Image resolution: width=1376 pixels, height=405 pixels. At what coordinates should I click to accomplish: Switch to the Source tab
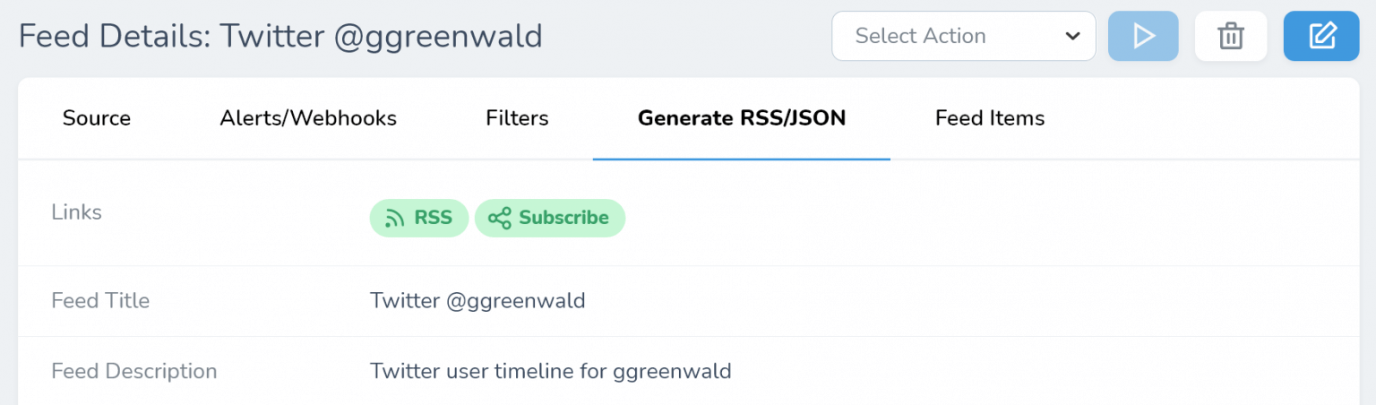pos(97,118)
